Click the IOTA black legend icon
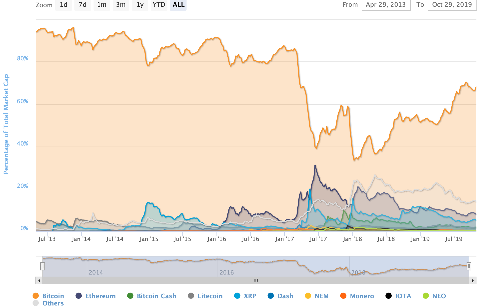 388,296
